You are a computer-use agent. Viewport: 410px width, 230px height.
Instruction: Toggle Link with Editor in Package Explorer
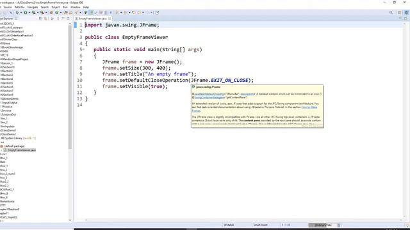tap(45, 19)
